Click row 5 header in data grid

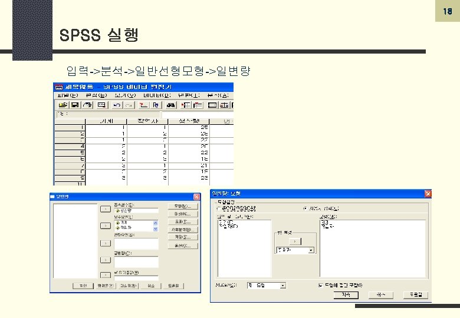tap(70, 153)
